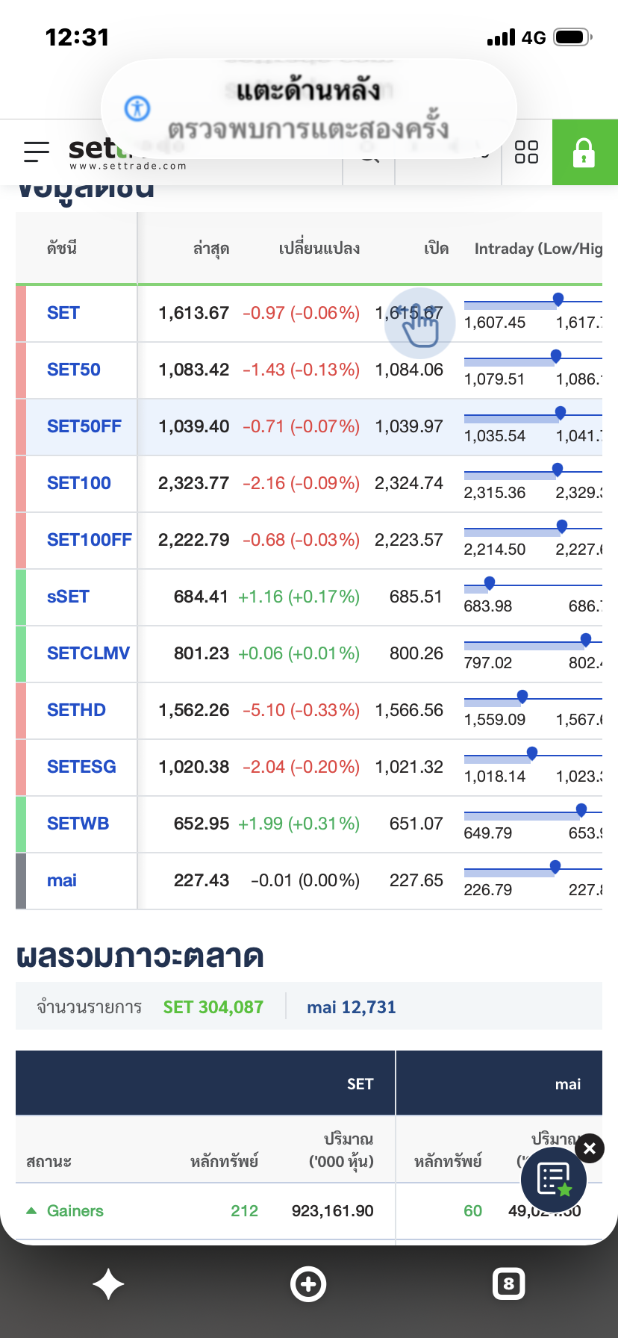Image resolution: width=618 pixels, height=1338 pixels.
Task: Open the SETESG index link
Action: pyautogui.click(x=81, y=767)
